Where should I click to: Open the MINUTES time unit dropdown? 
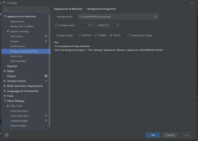coord(108,25)
